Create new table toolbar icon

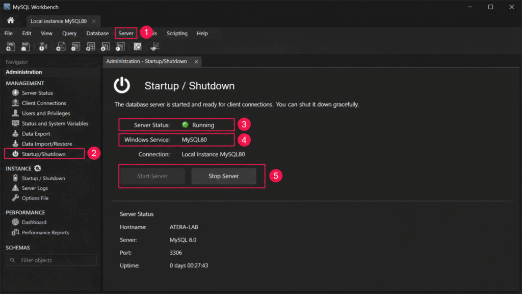coord(75,46)
